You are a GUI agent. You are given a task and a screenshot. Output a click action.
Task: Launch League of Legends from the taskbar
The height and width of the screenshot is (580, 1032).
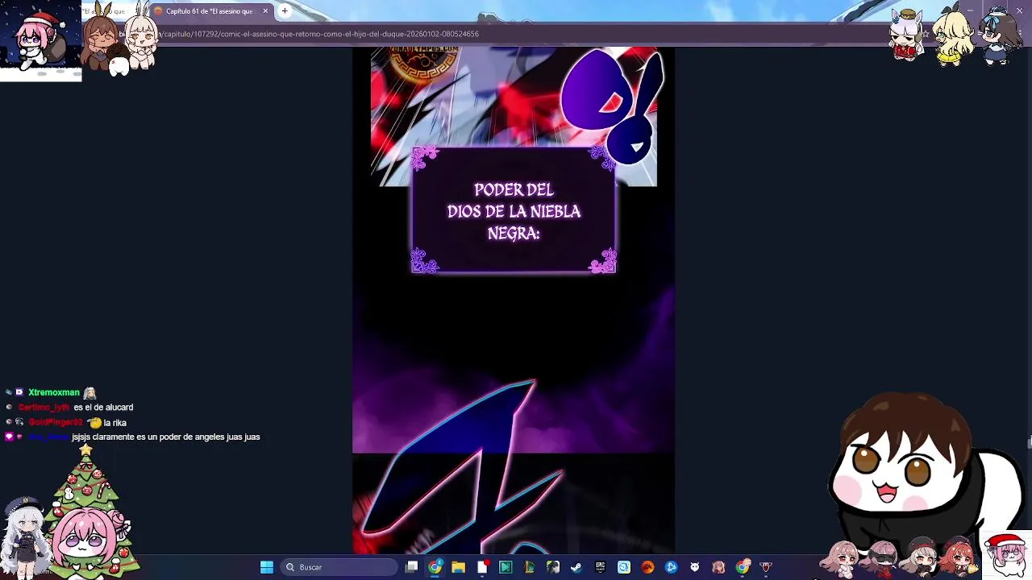pos(529,567)
